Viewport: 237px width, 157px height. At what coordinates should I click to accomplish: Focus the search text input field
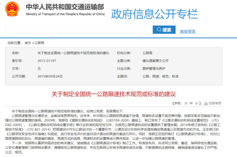(x=79, y=30)
